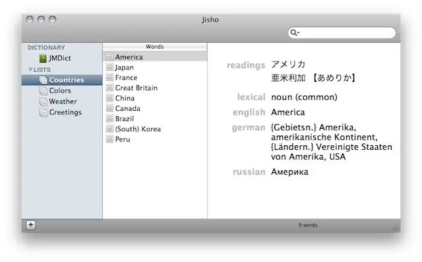Click the katakana reading アメリカ
The width and height of the screenshot is (422, 262).
tap(288, 65)
